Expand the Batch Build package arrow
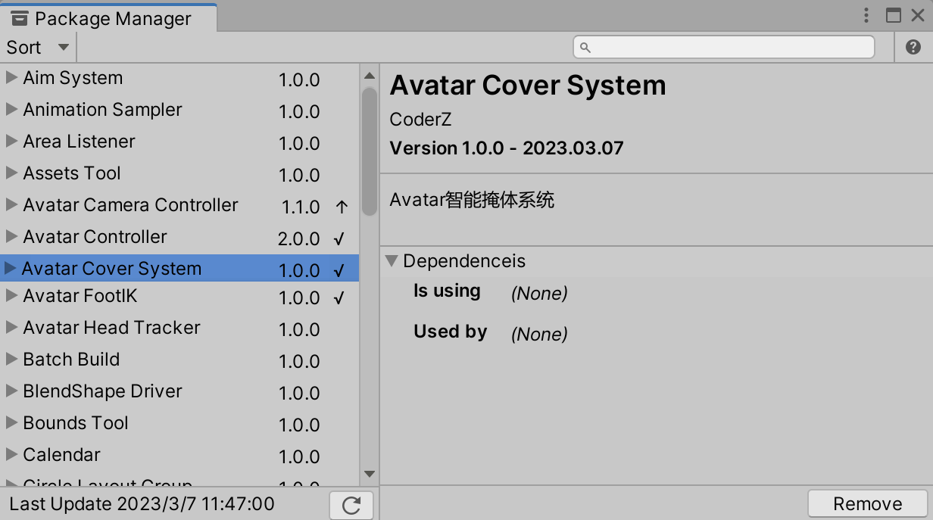 (x=11, y=359)
